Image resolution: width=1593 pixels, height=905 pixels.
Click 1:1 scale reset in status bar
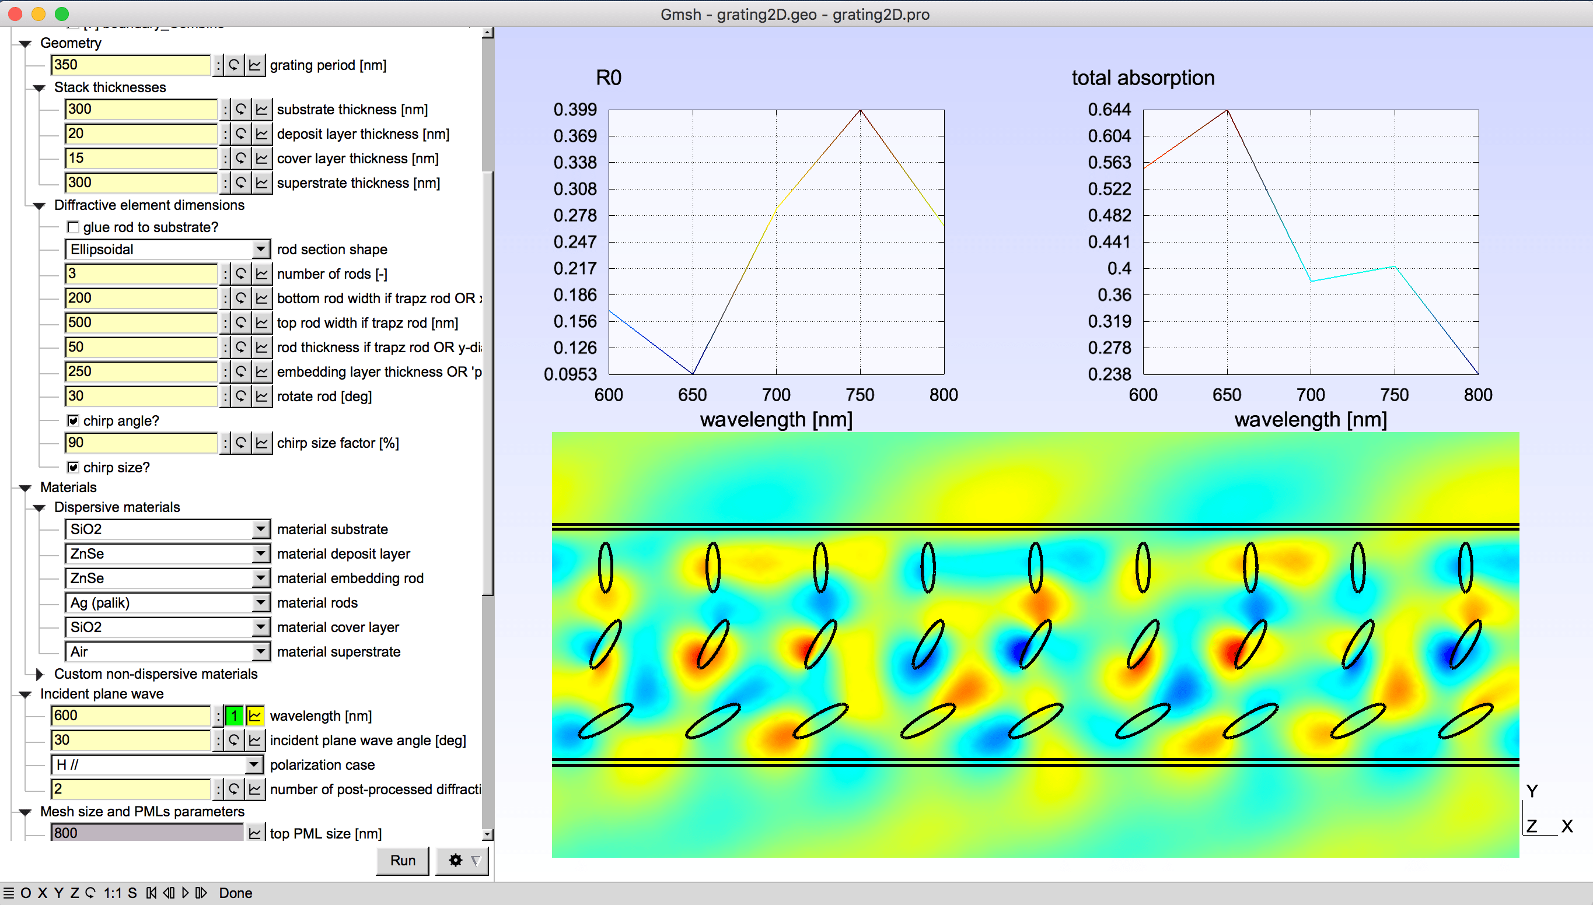click(113, 893)
